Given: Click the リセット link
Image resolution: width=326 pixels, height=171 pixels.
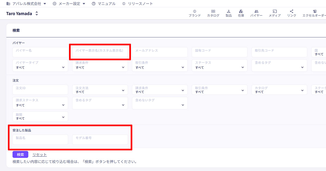Looking at the screenshot, I should coord(40,155).
